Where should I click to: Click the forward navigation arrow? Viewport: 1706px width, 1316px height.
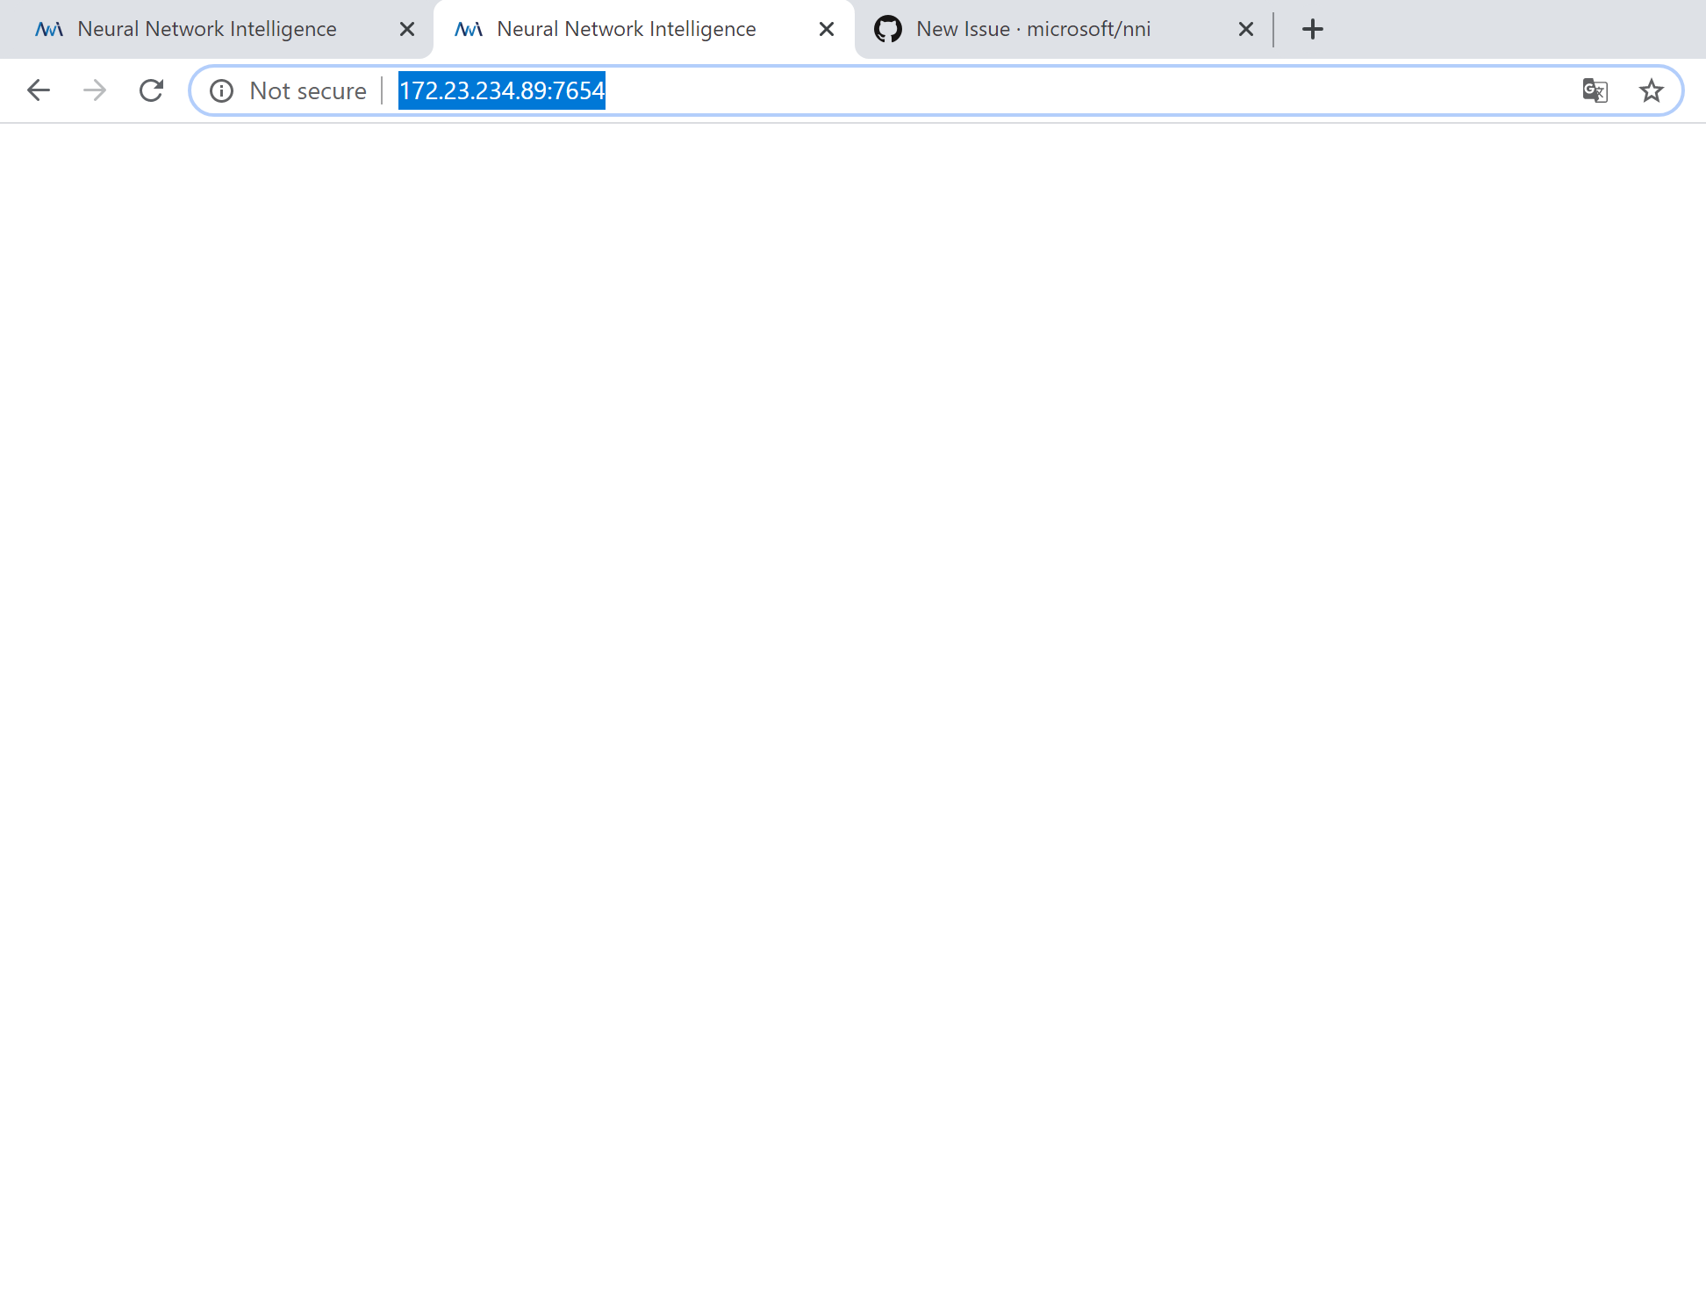pyautogui.click(x=94, y=90)
